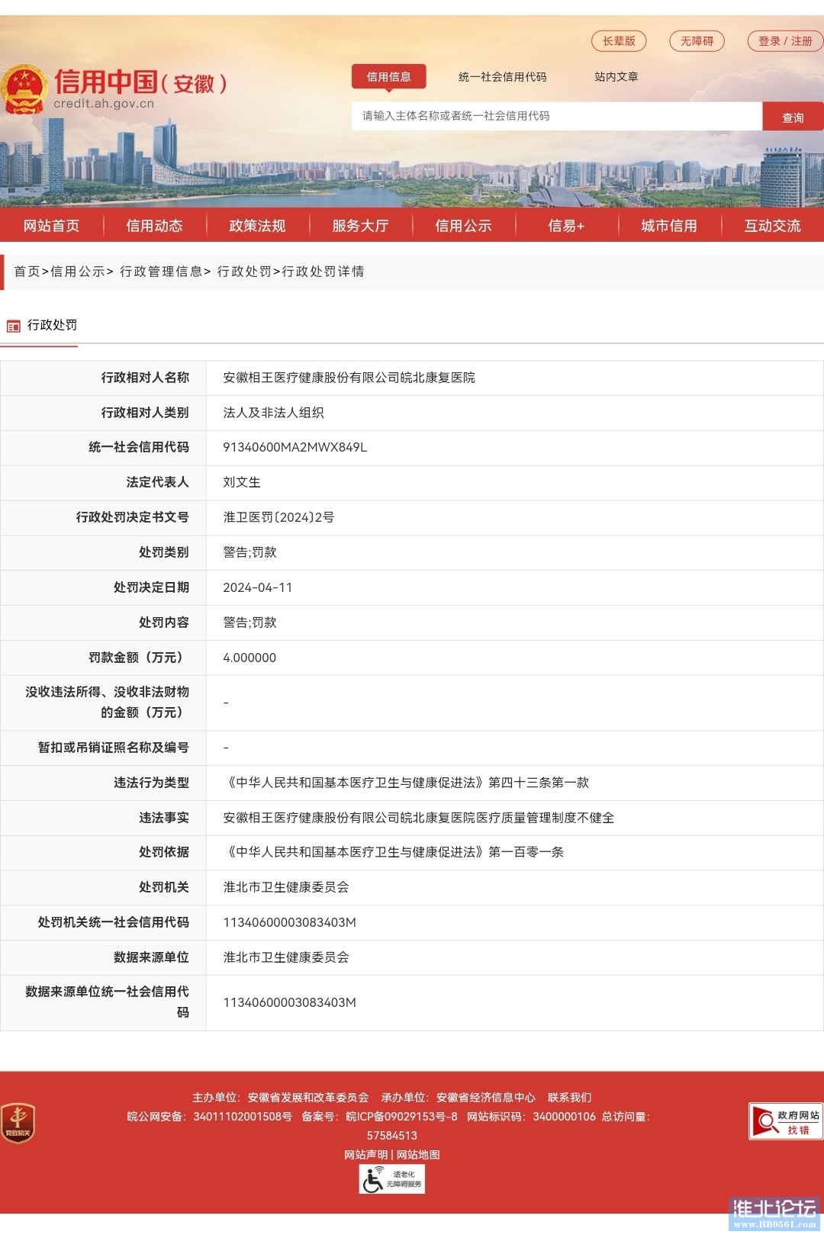Viewport: 824px width, 1235px height.
Task: Click the search input field
Action: click(556, 116)
